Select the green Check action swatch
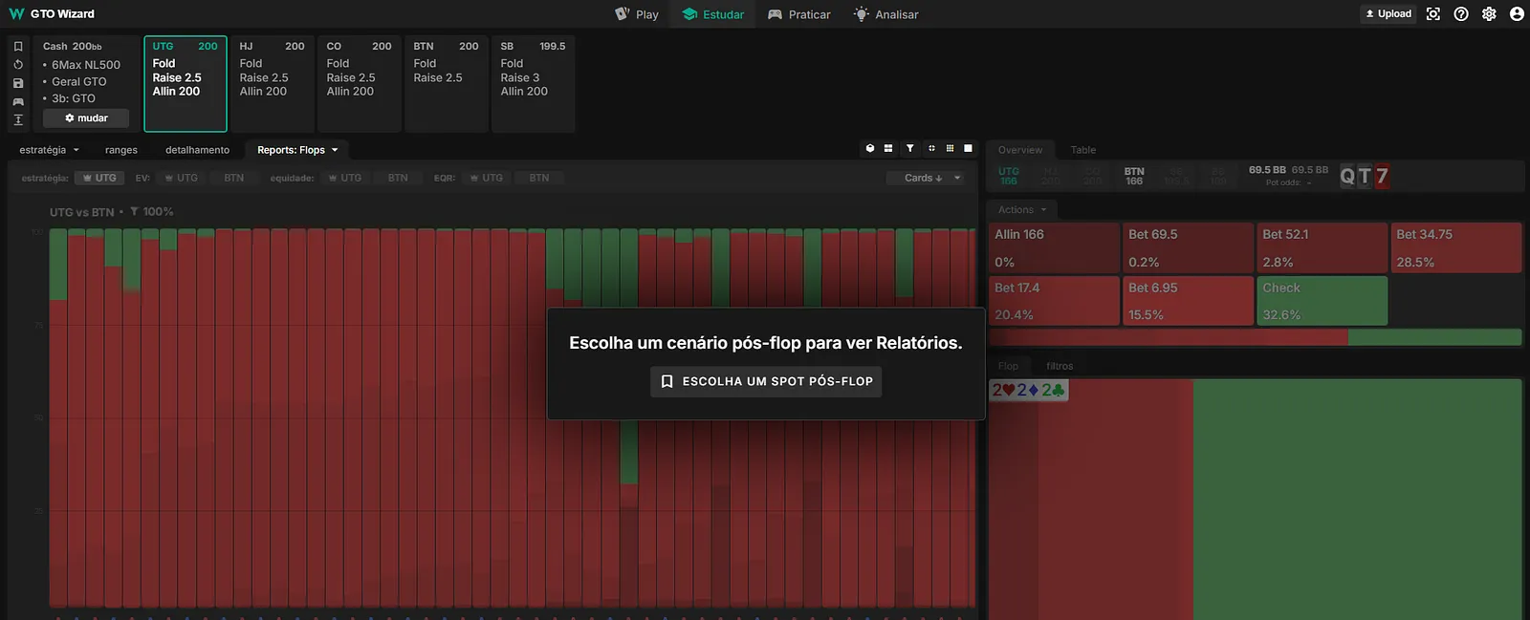 (x=1321, y=301)
